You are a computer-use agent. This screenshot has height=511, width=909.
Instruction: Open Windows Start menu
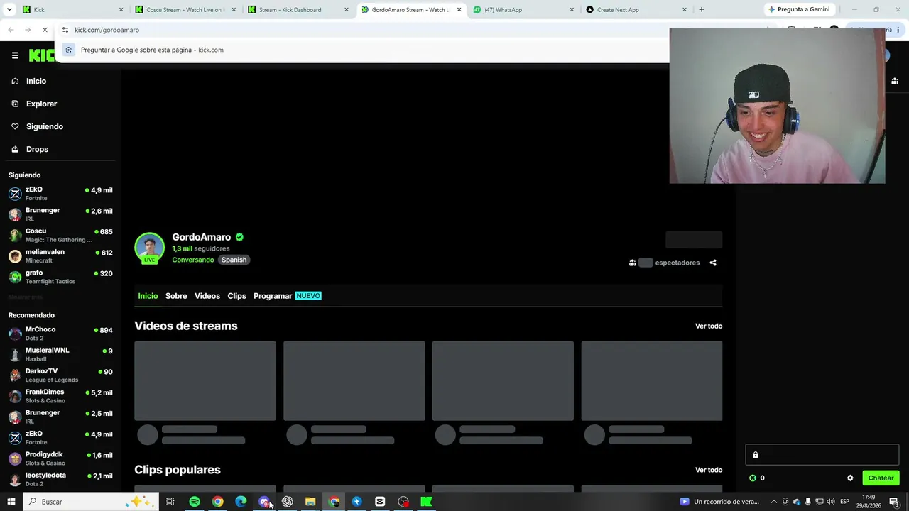click(11, 502)
